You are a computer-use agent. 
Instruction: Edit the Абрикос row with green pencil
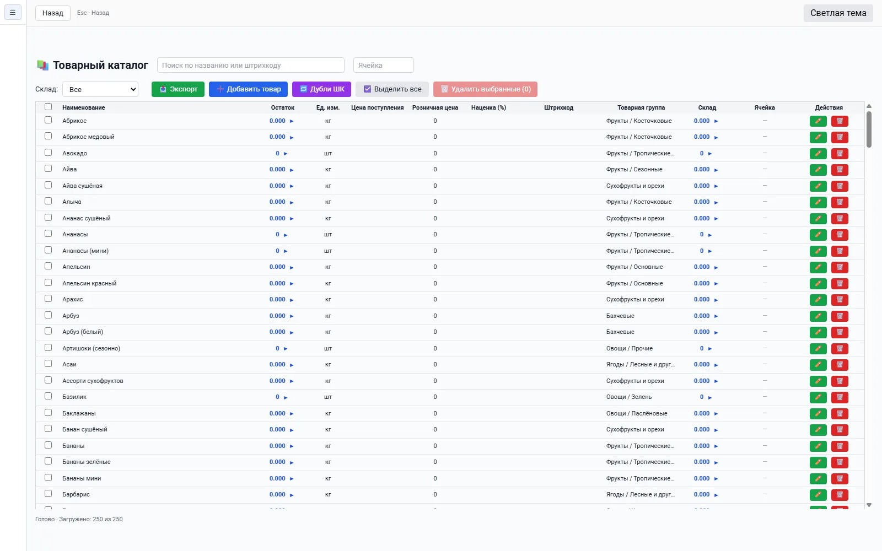[x=818, y=121]
